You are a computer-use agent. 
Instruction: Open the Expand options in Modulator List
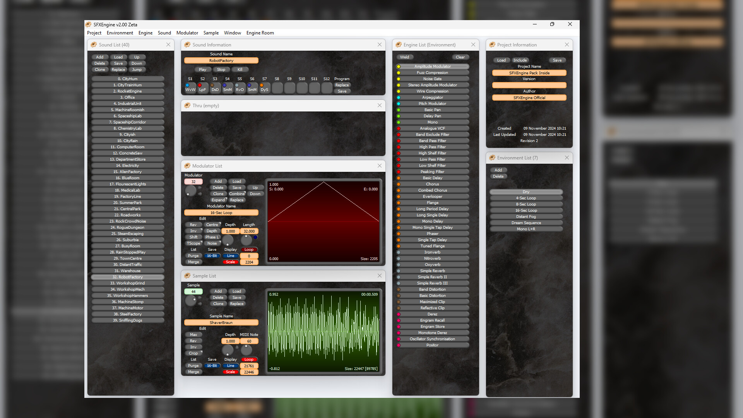pos(218,200)
